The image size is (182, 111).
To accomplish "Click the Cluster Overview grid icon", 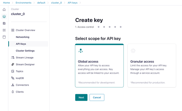I will coord(13,30).
